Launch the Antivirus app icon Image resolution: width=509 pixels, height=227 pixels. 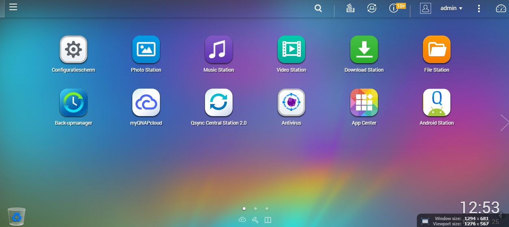pyautogui.click(x=291, y=102)
